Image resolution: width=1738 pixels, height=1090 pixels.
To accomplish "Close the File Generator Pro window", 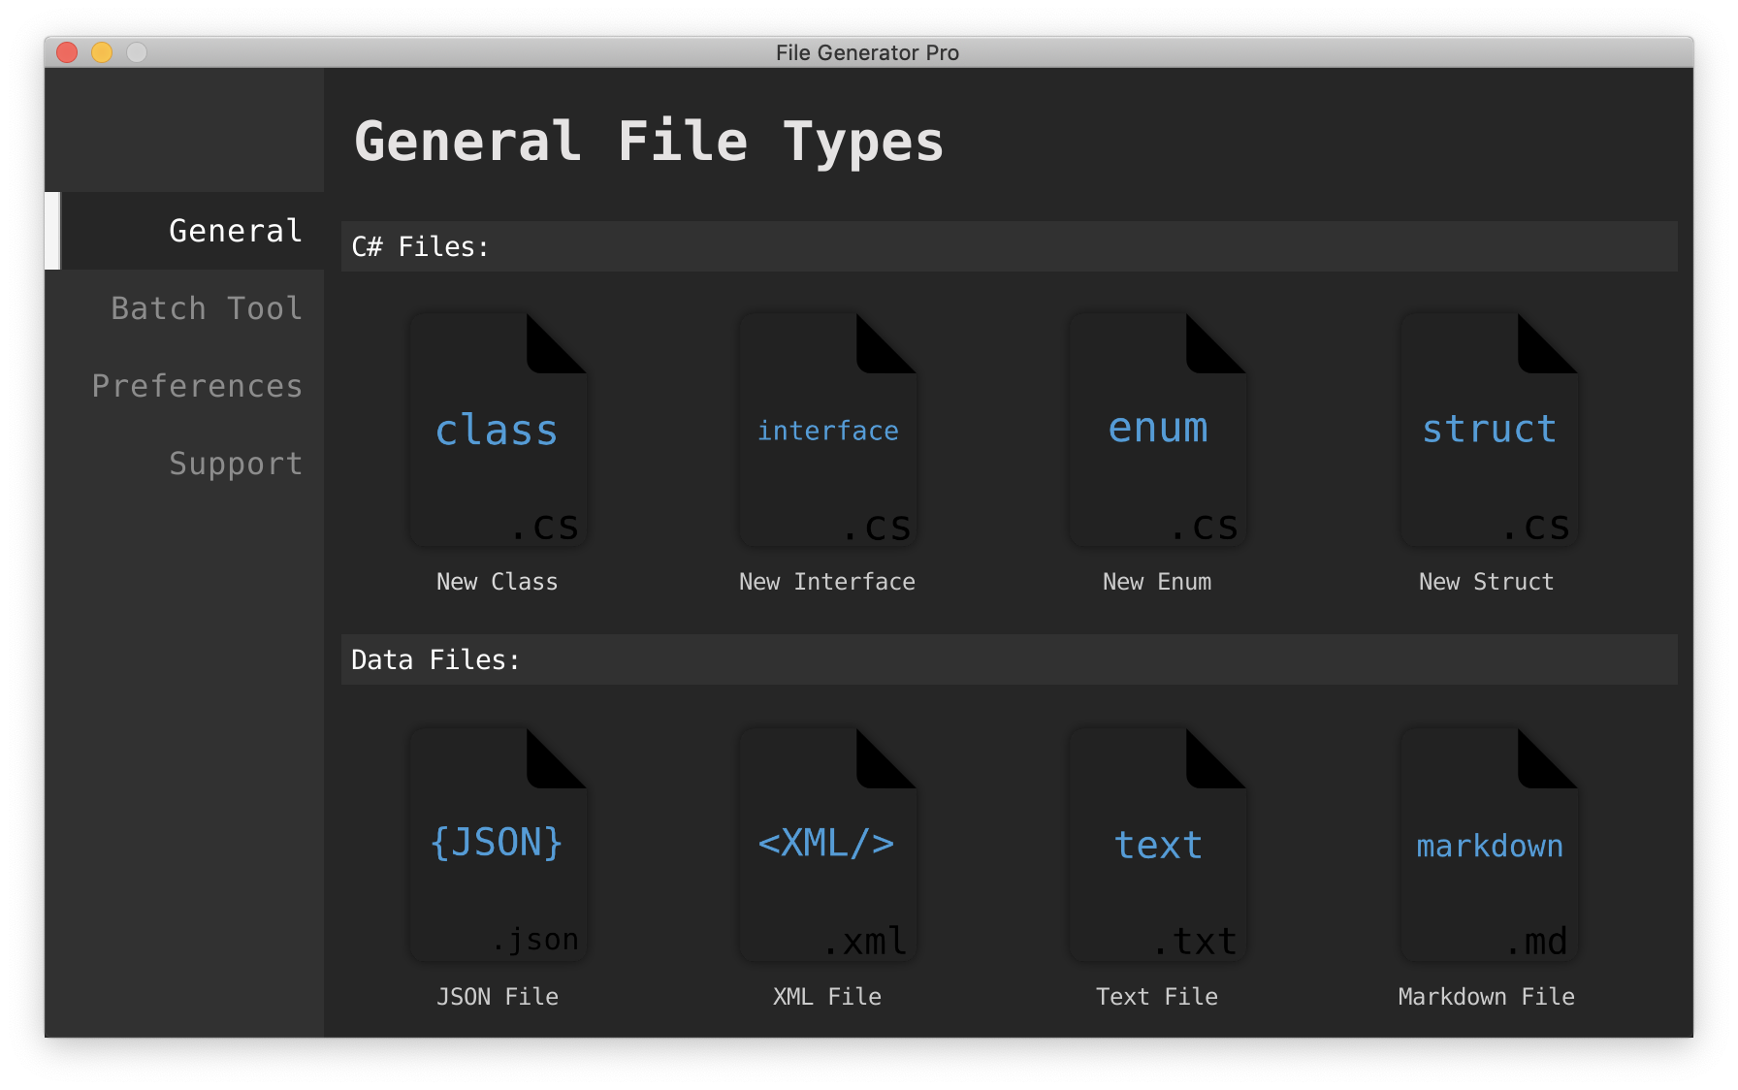I will click(x=67, y=52).
